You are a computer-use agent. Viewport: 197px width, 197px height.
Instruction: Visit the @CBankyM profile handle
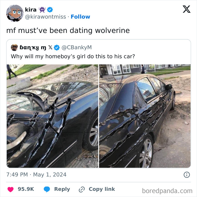tap(77, 48)
